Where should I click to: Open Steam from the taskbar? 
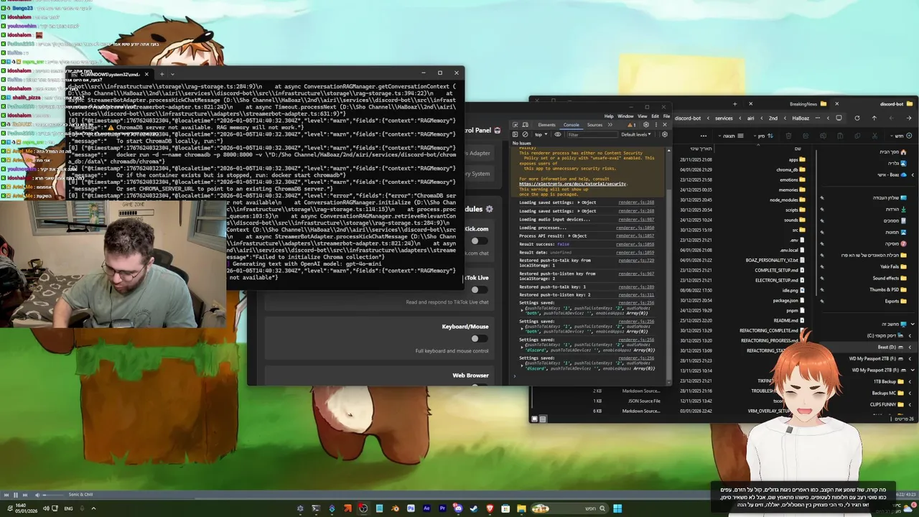point(474,508)
